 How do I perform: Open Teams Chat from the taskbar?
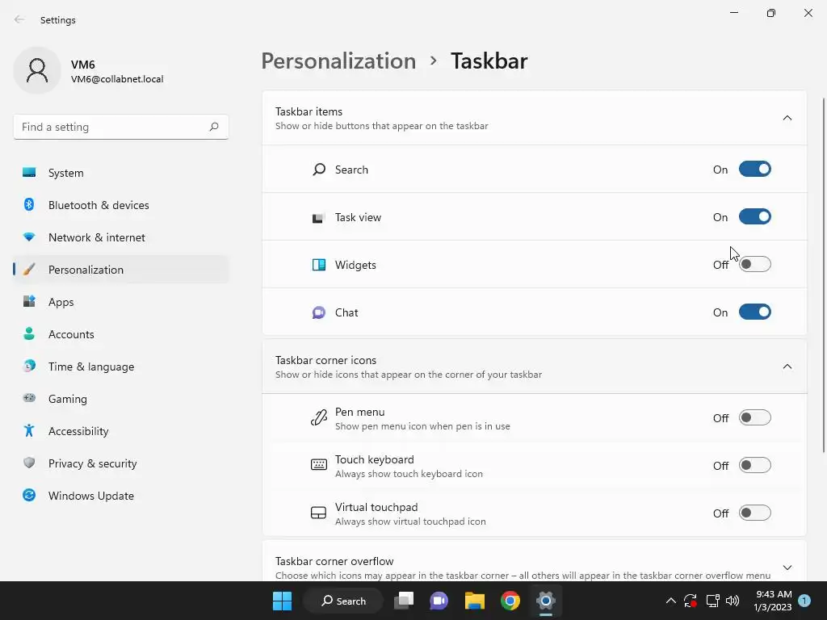(x=439, y=601)
